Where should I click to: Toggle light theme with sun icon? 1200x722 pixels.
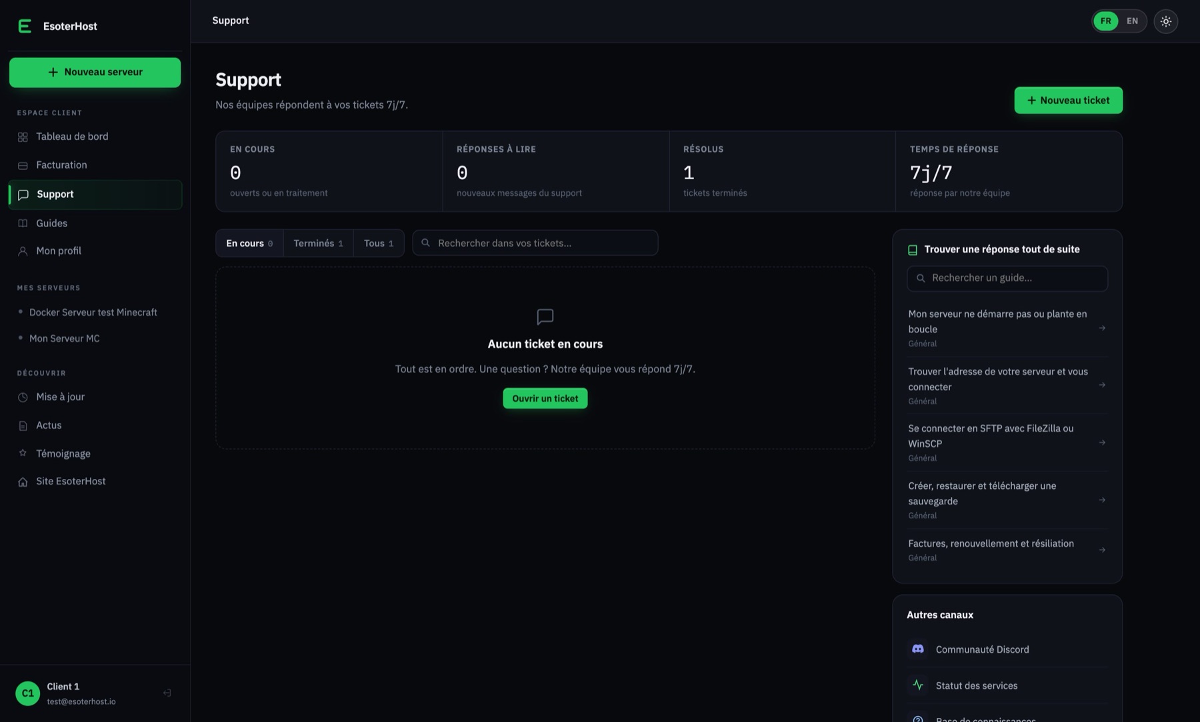tap(1165, 21)
